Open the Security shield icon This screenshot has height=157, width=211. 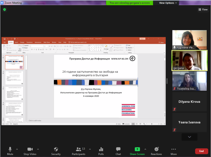point(56,151)
